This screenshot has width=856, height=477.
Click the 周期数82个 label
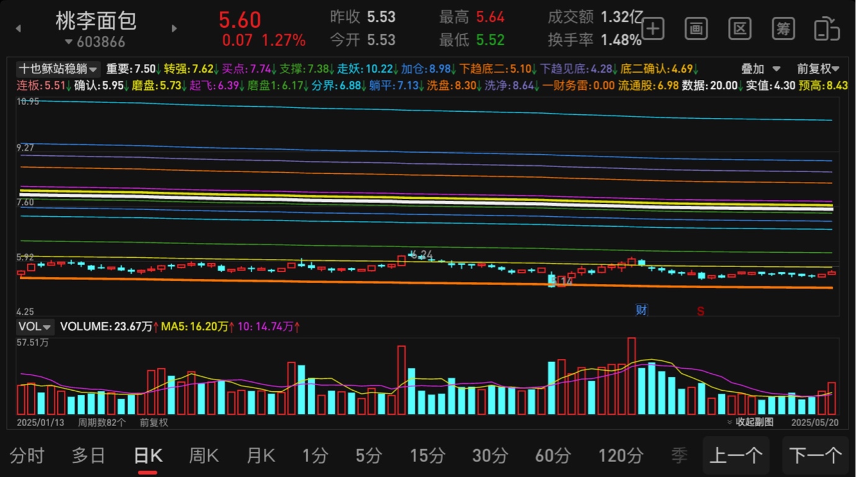tap(101, 422)
